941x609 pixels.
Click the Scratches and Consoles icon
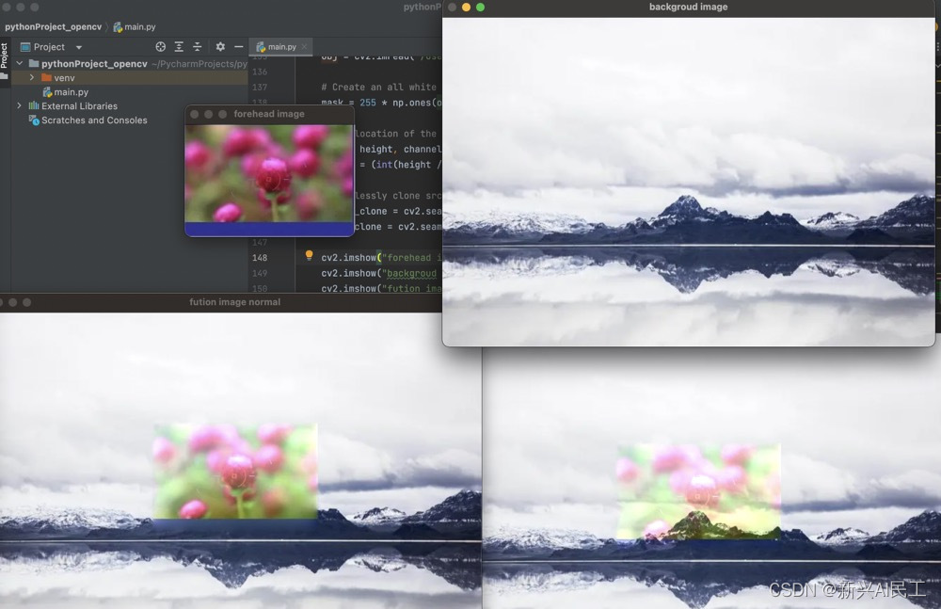[34, 120]
